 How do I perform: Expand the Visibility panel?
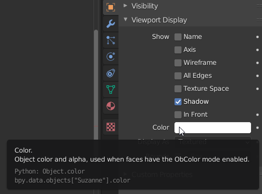point(125,5)
